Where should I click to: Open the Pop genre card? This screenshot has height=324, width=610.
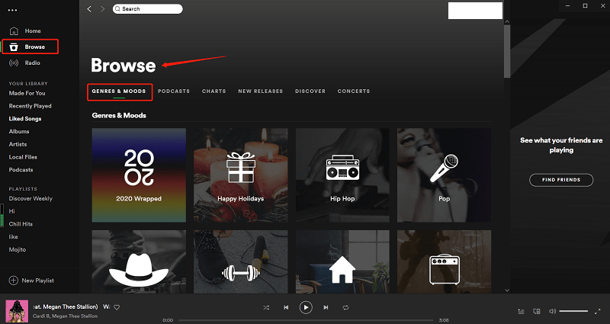pos(445,175)
